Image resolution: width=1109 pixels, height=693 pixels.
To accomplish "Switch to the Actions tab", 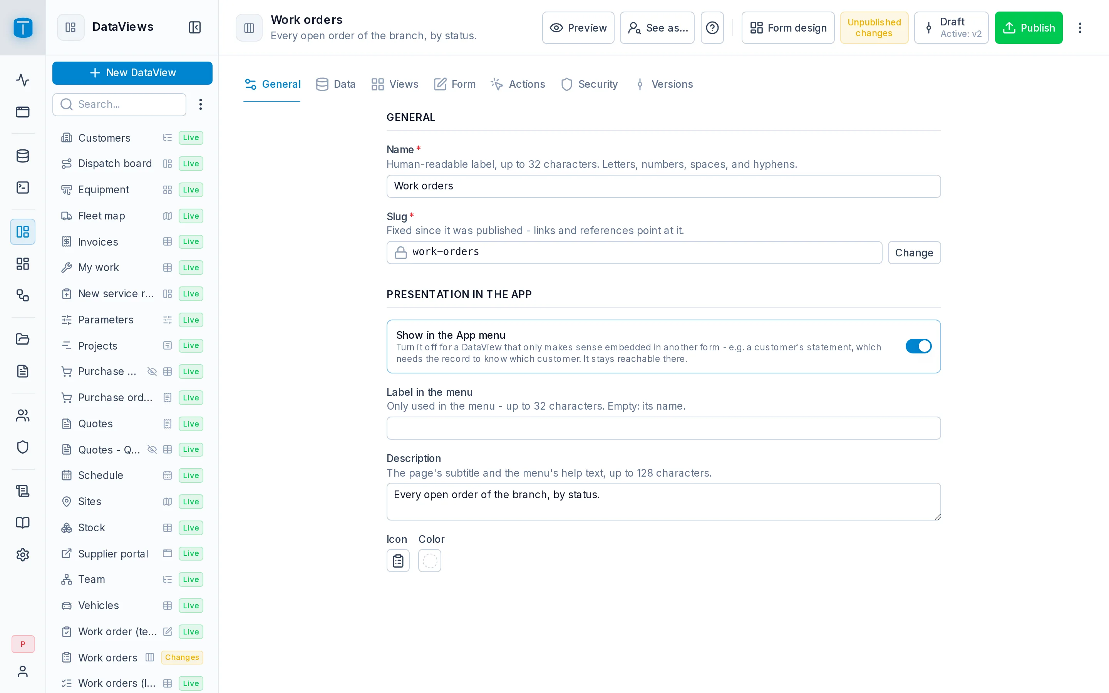I will [518, 84].
